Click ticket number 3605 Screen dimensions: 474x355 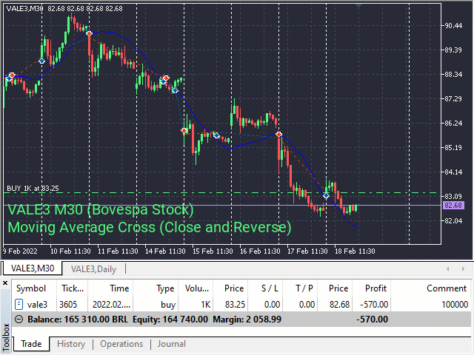[68, 304]
